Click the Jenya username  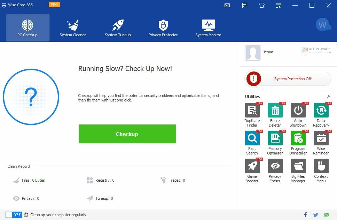268,52
